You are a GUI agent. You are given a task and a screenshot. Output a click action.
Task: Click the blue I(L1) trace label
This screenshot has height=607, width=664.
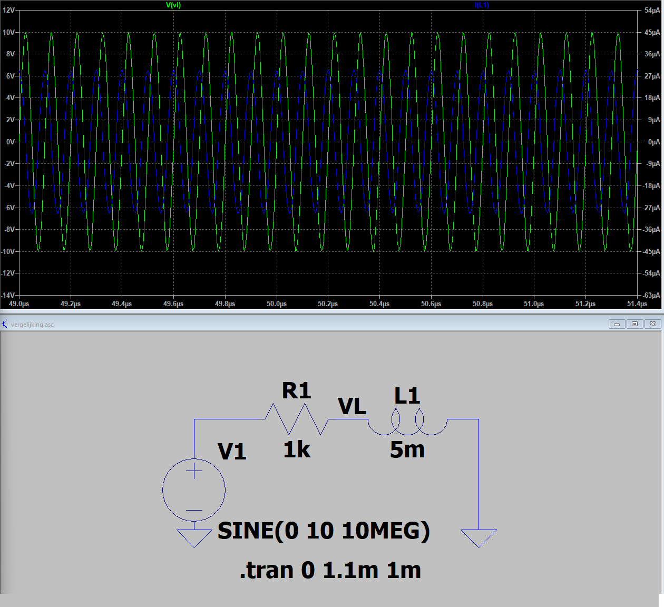(482, 5)
